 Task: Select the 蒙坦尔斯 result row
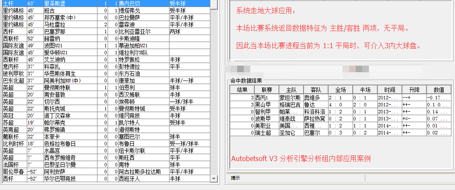(x=338, y=98)
